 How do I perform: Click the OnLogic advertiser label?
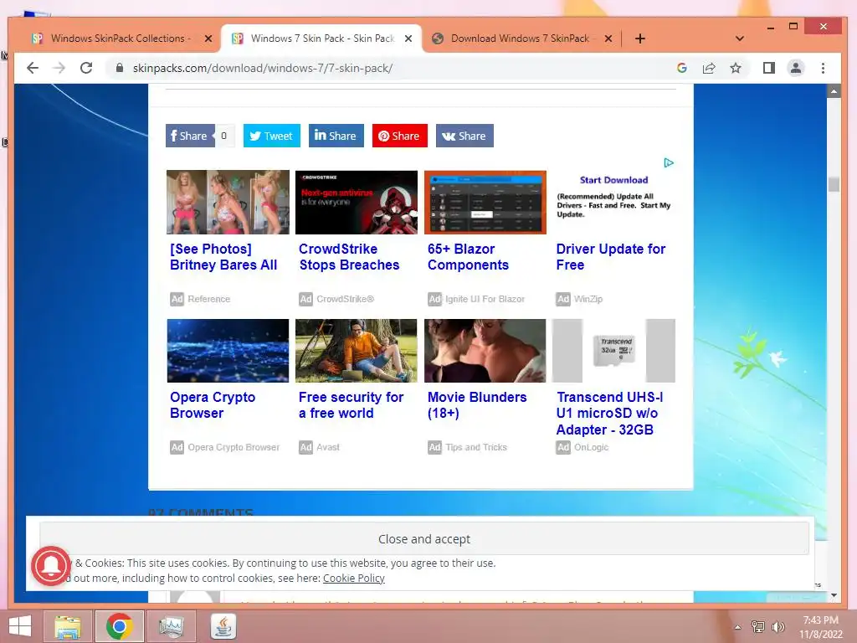point(591,447)
